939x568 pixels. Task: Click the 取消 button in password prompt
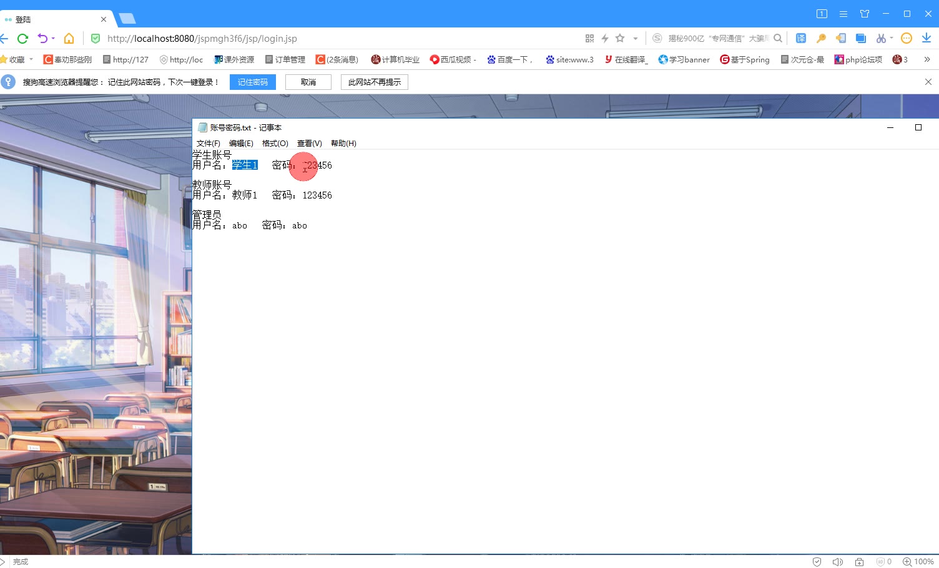[308, 82]
